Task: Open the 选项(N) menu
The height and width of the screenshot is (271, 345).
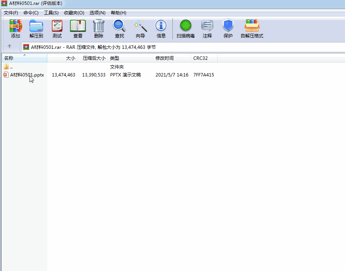Action: click(x=97, y=13)
